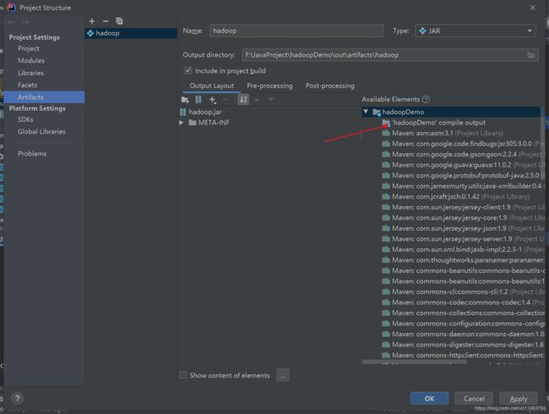Screen dimensions: 549x414
Task: Open help icon beside Available Elements
Action: [x=426, y=100]
